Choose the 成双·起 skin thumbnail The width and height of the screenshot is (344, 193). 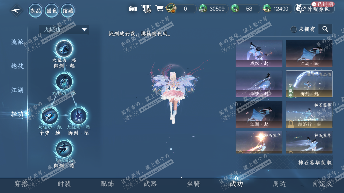[x=259, y=54]
